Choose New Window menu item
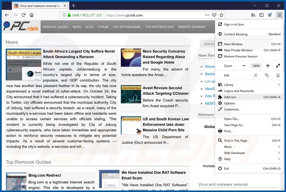 coord(249,44)
